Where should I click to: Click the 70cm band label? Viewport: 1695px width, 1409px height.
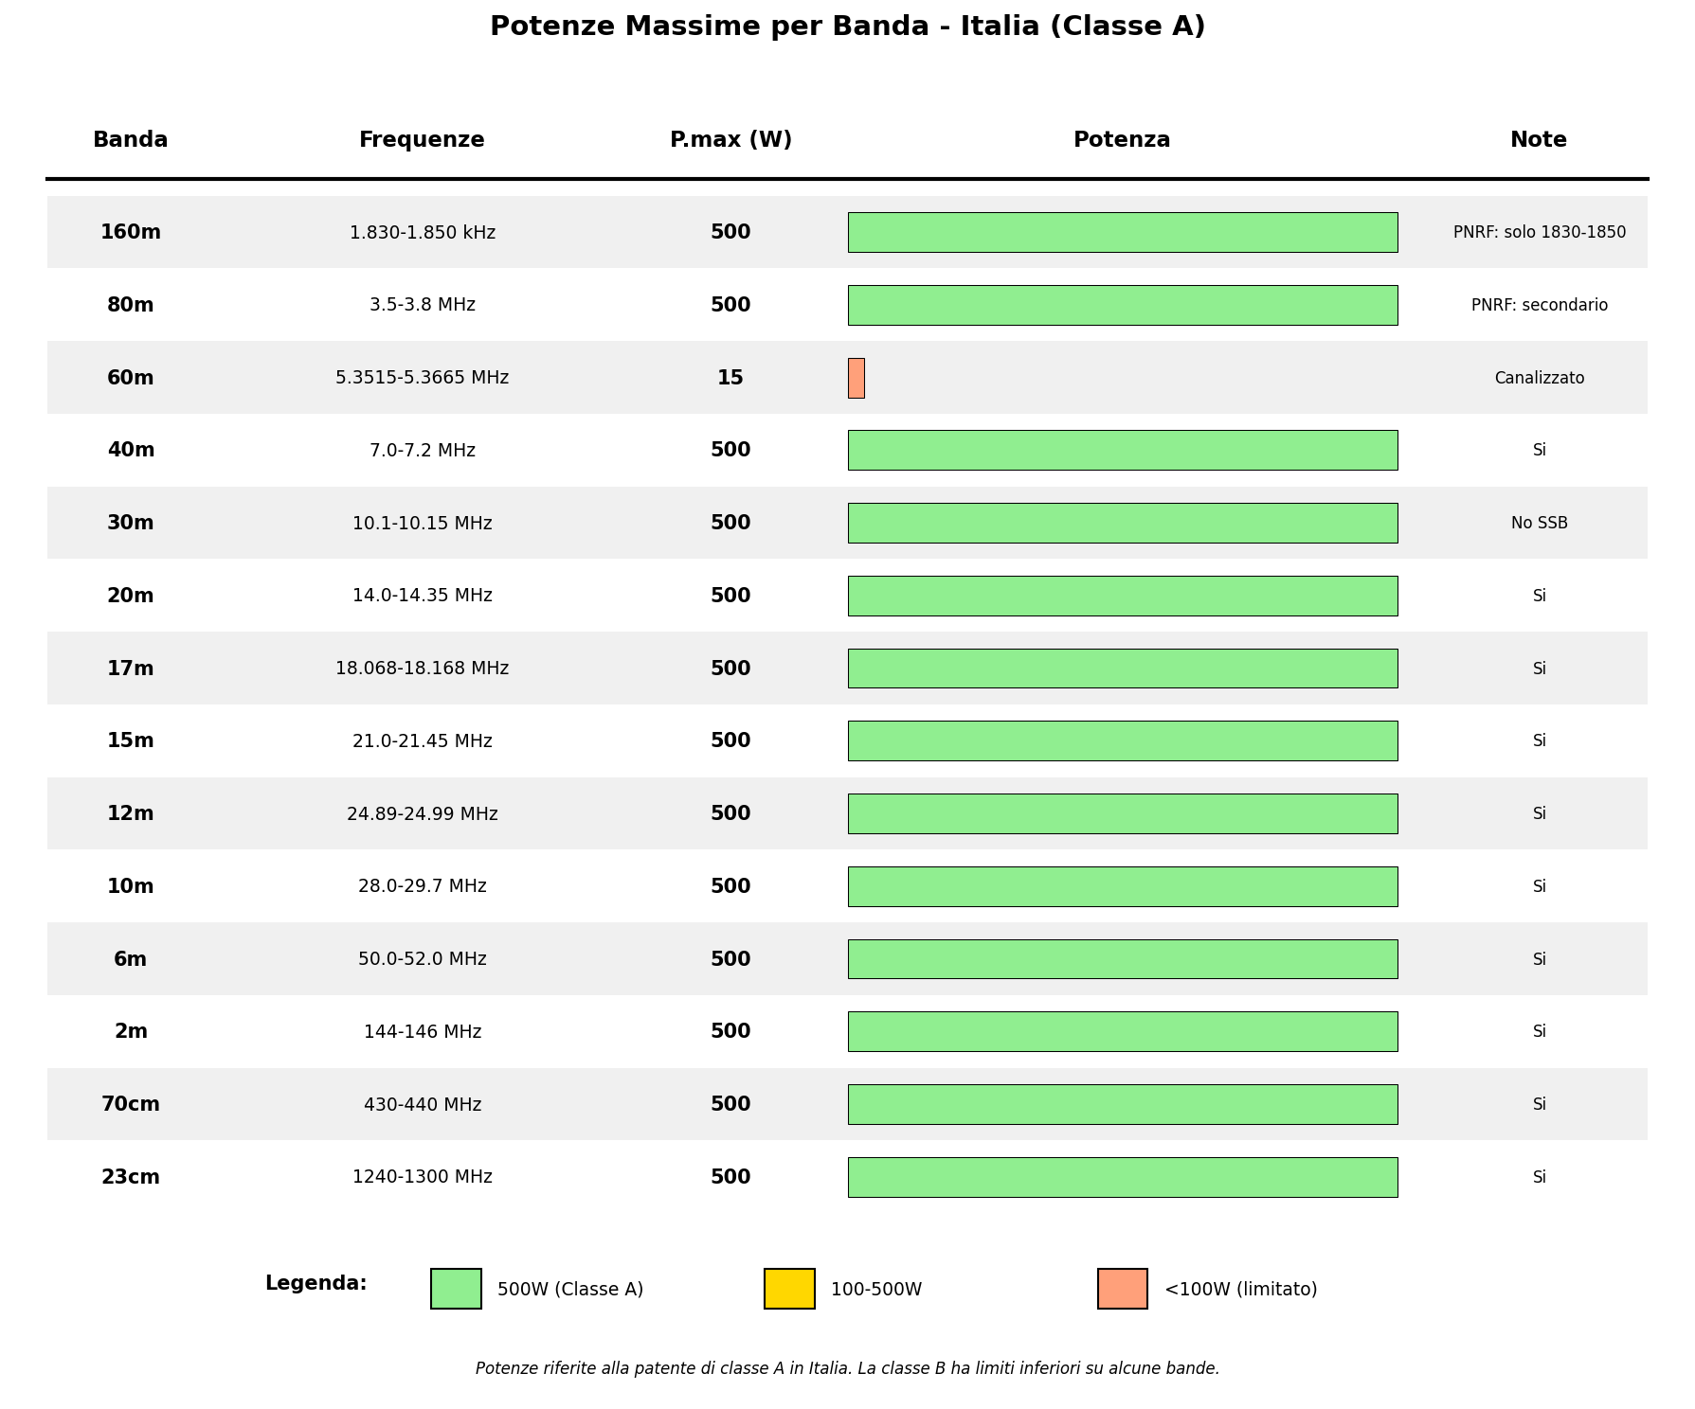click(x=131, y=1104)
